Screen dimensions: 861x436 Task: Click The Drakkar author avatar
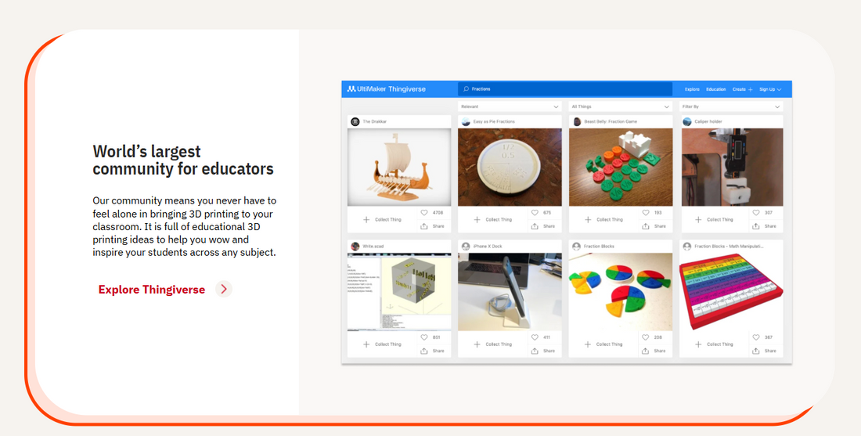point(355,121)
